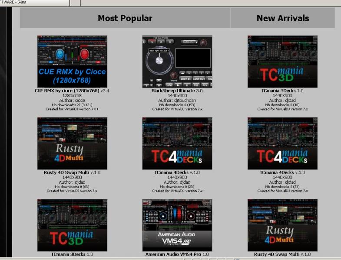Click 'Nb downloads: 0 (10)' text

282,105
